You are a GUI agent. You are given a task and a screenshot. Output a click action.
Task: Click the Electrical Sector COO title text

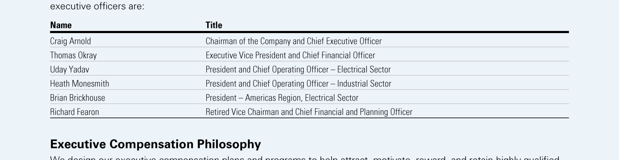tap(298, 70)
